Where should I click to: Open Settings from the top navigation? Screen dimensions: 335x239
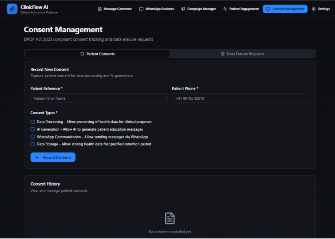(x=321, y=9)
